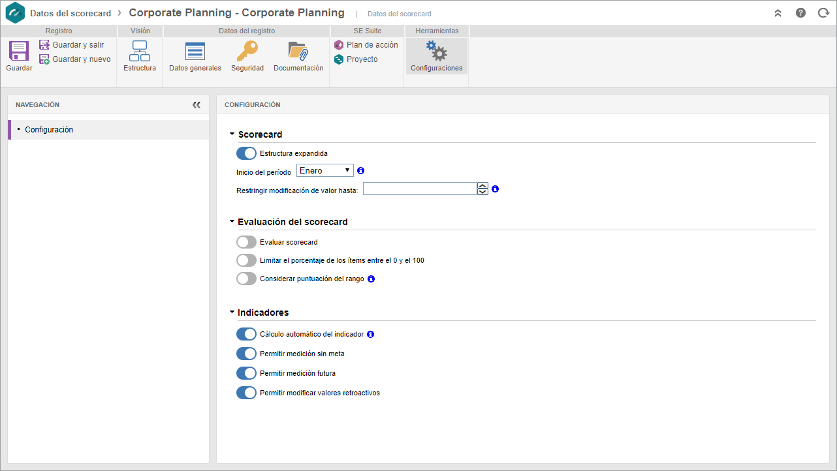The width and height of the screenshot is (837, 471).
Task: Open Proyecto in SE Suite group
Action: 356,59
